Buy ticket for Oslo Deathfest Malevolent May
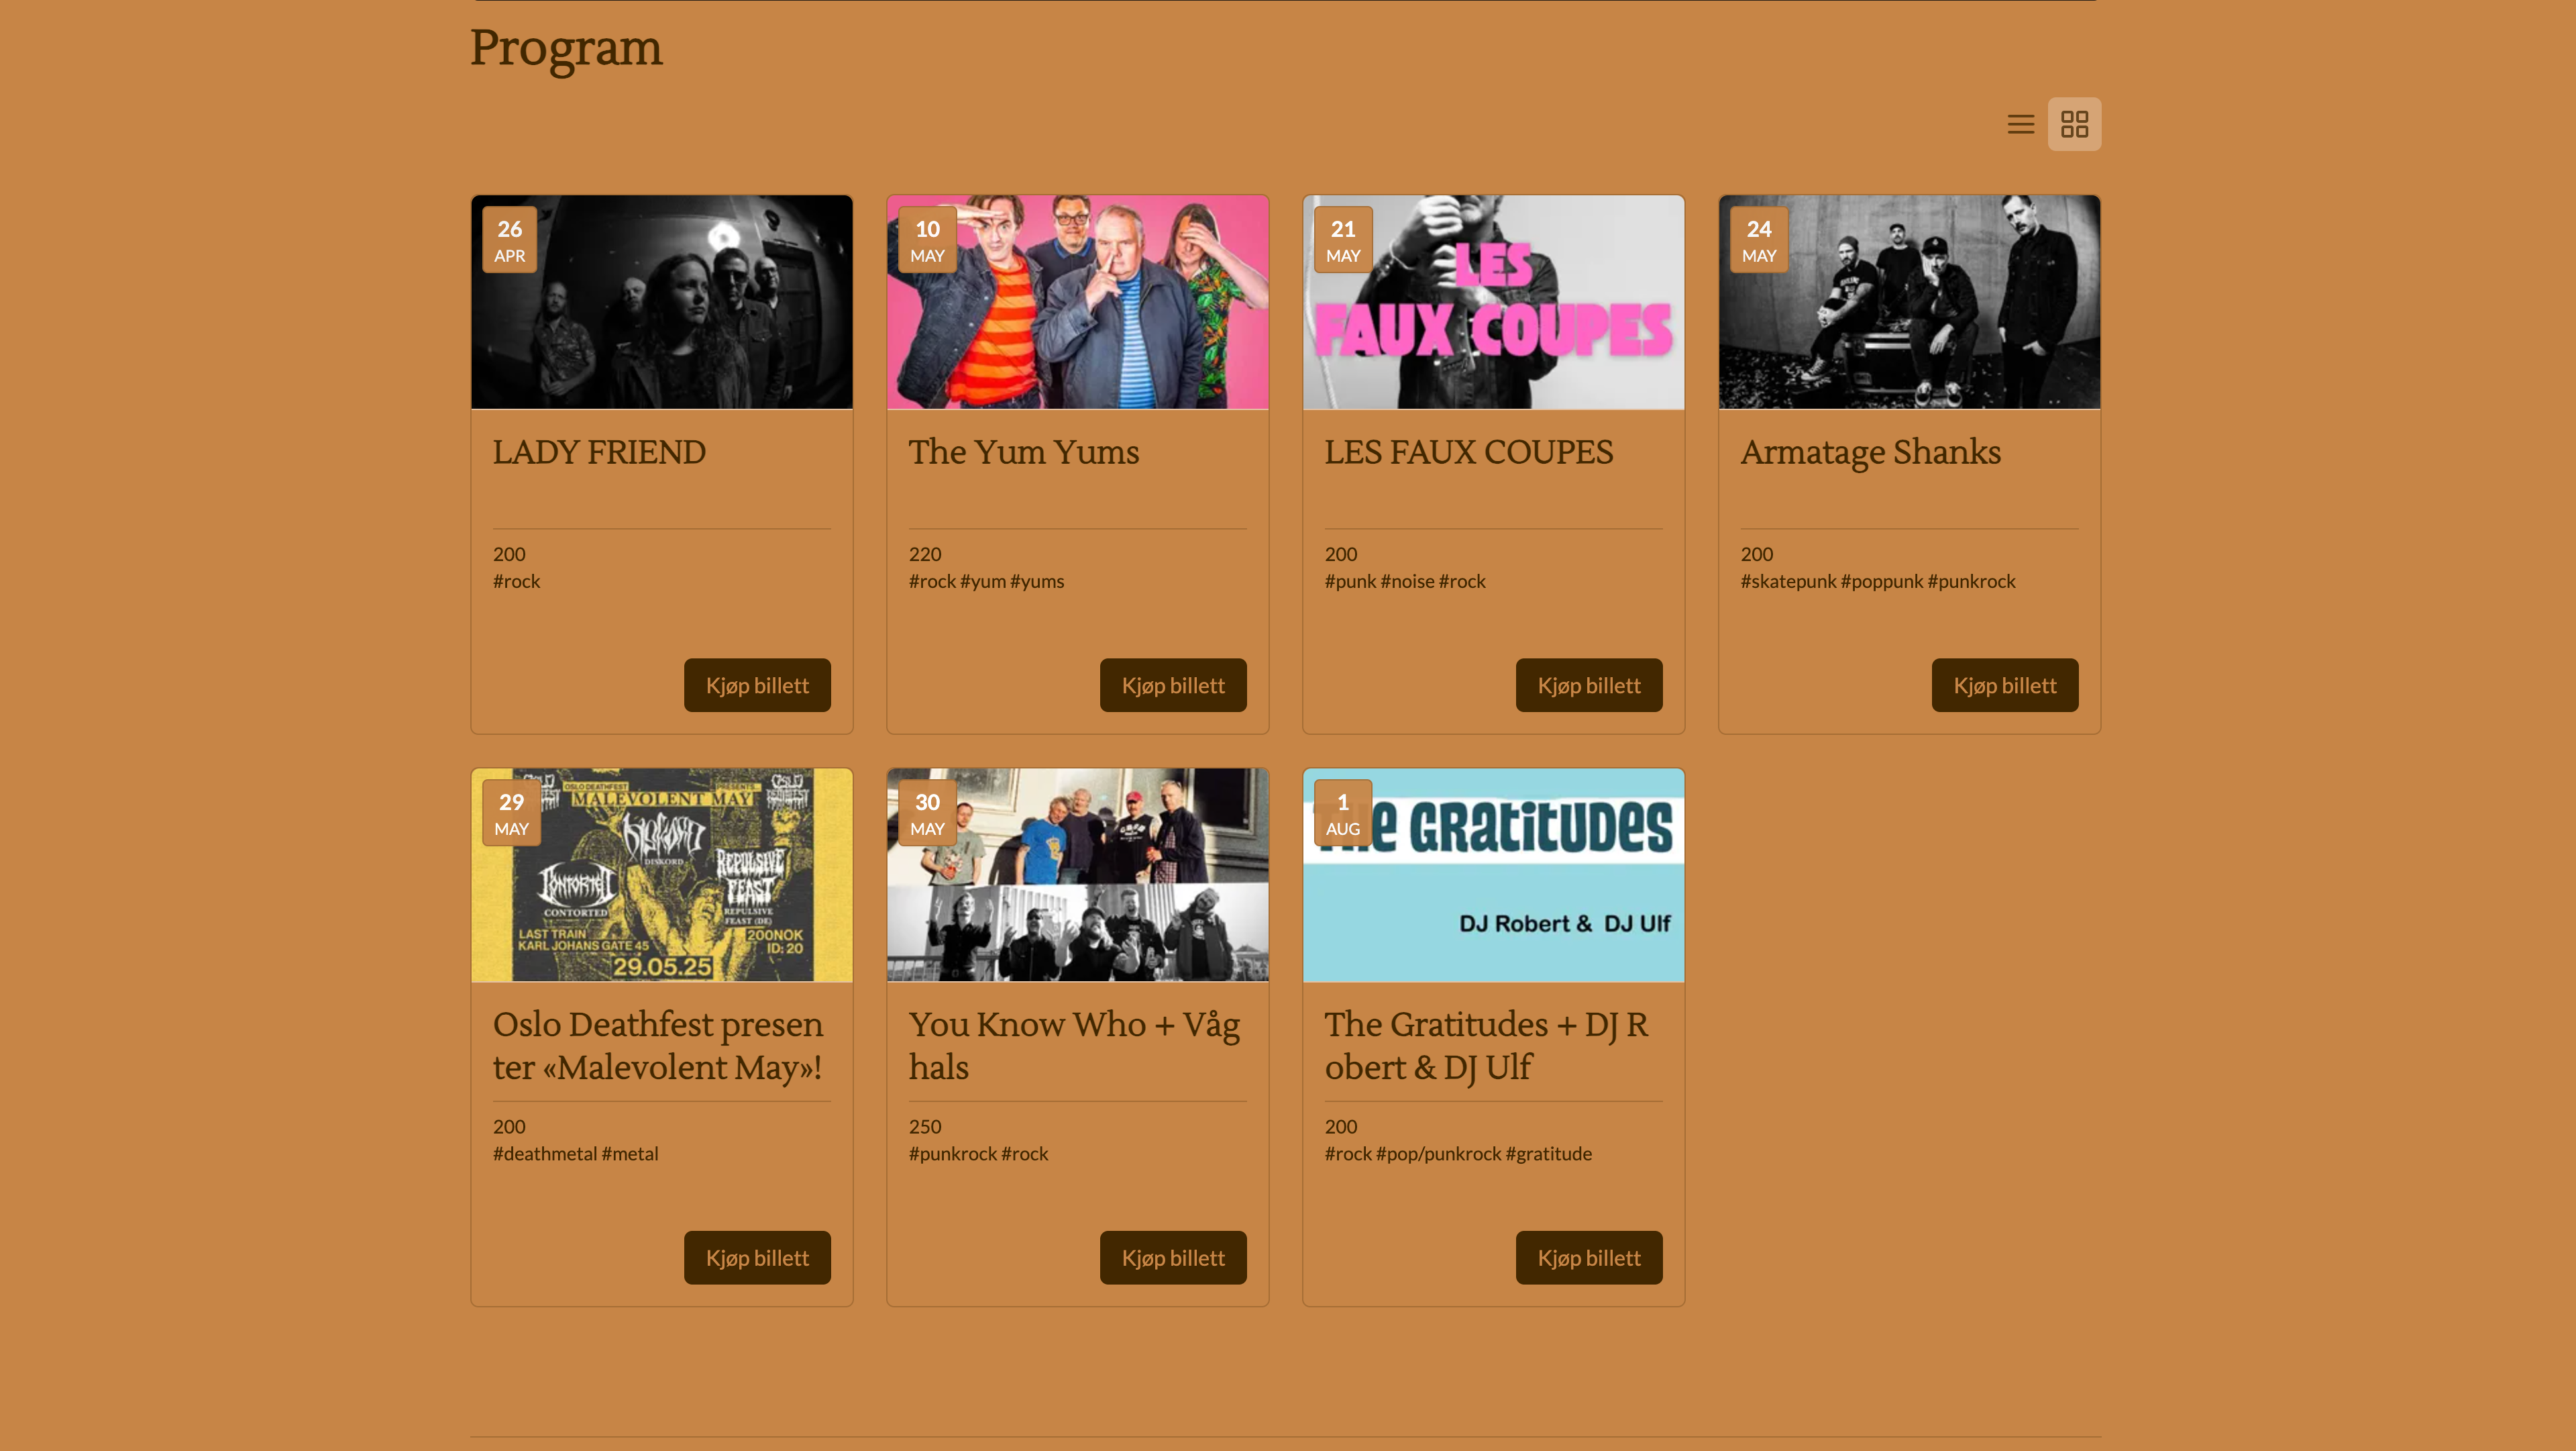Image resolution: width=2576 pixels, height=1451 pixels. pyautogui.click(x=757, y=1258)
